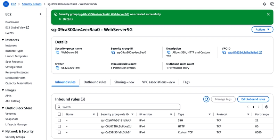Tick the checkbox for the HTTP rule
The height and width of the screenshot is (140, 278).
[59, 126]
